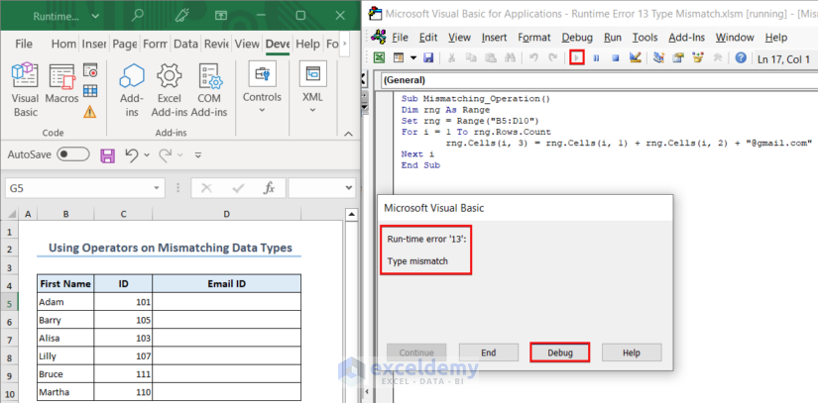Toggle Design Mode in VBA toolbar
This screenshot has width=818, height=403.
[x=635, y=57]
